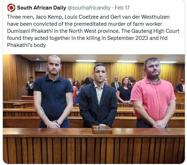Click the bracelet on the left man's wrist
This screenshot has height=165, width=187.
pyautogui.click(x=49, y=124)
